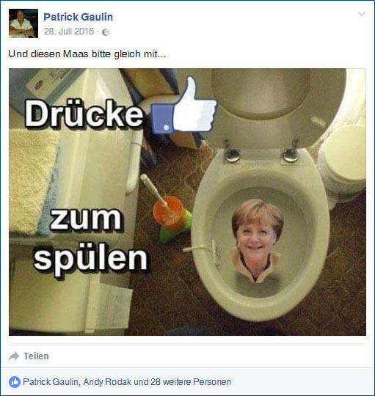This screenshot has width=375, height=396.
Task: Open the post timestamp 28. Juli 2016
Action: [69, 32]
